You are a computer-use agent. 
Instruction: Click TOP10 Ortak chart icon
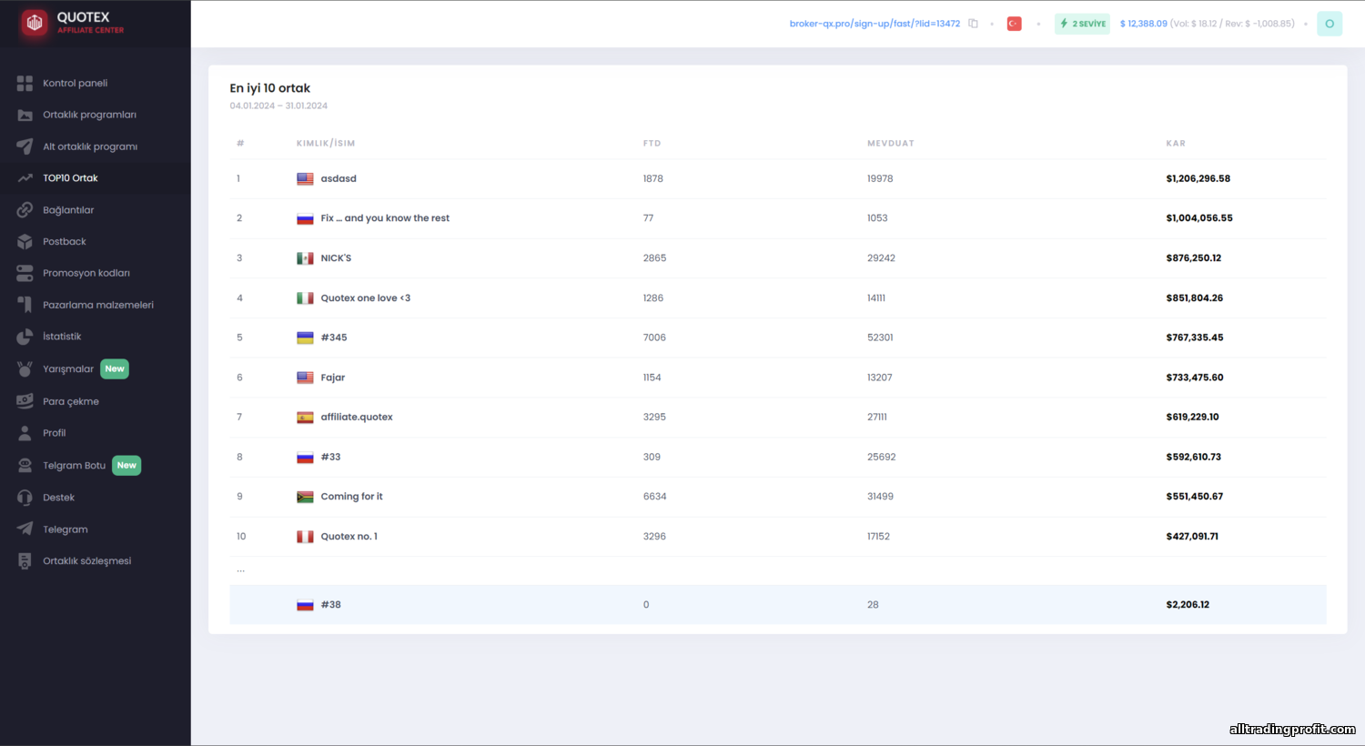[25, 178]
